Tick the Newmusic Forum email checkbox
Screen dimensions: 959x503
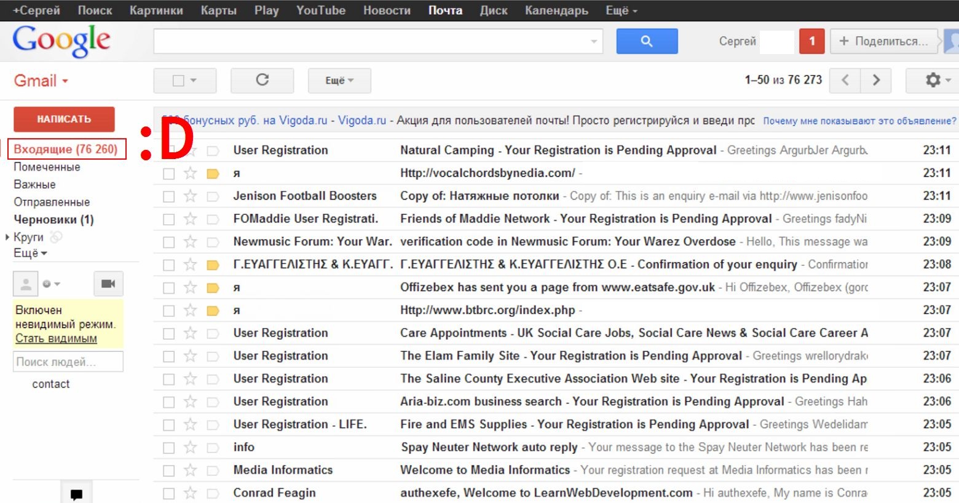click(168, 243)
